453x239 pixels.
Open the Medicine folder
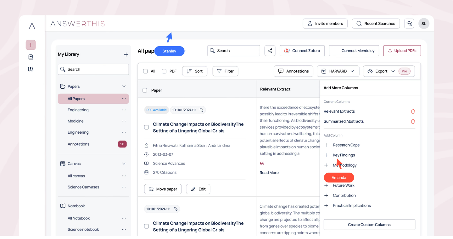75,121
